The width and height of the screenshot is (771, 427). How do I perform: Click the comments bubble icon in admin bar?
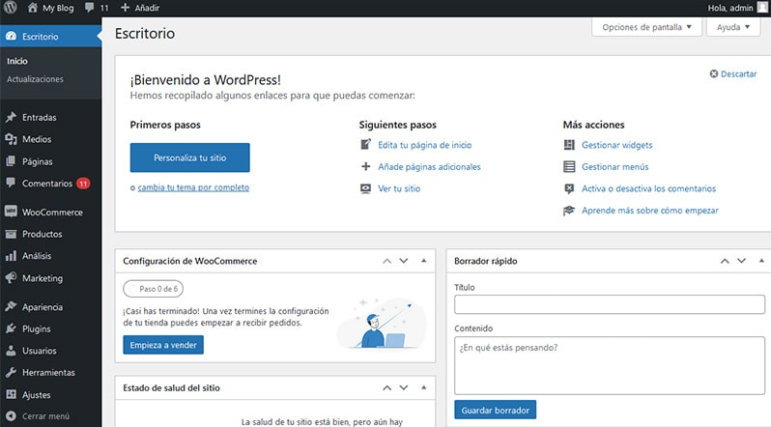[x=89, y=8]
